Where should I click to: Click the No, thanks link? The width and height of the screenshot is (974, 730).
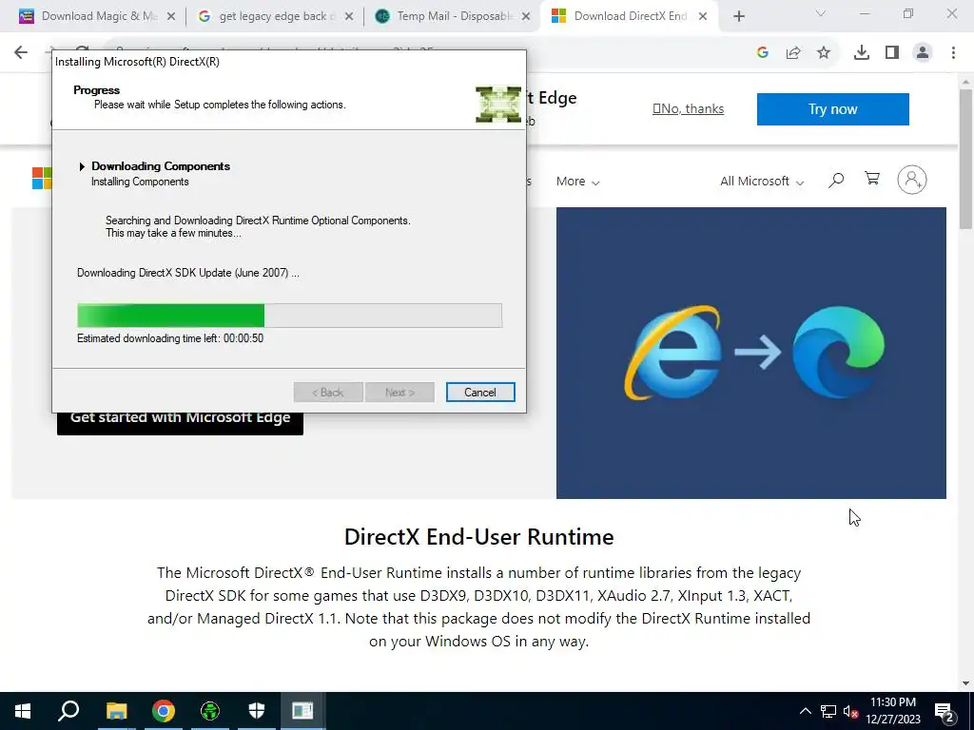click(689, 108)
